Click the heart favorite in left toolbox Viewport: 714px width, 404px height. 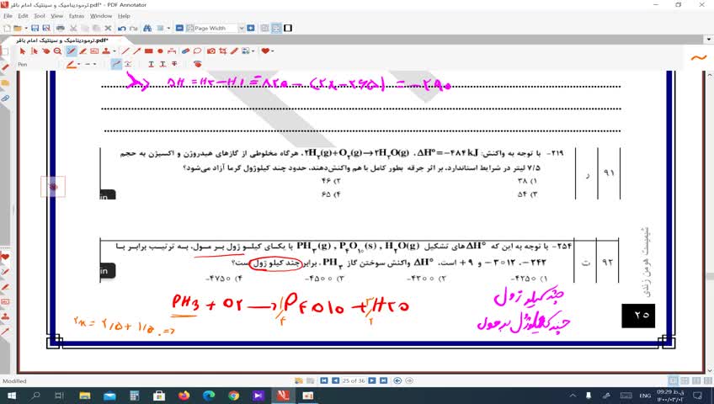(x=5, y=257)
